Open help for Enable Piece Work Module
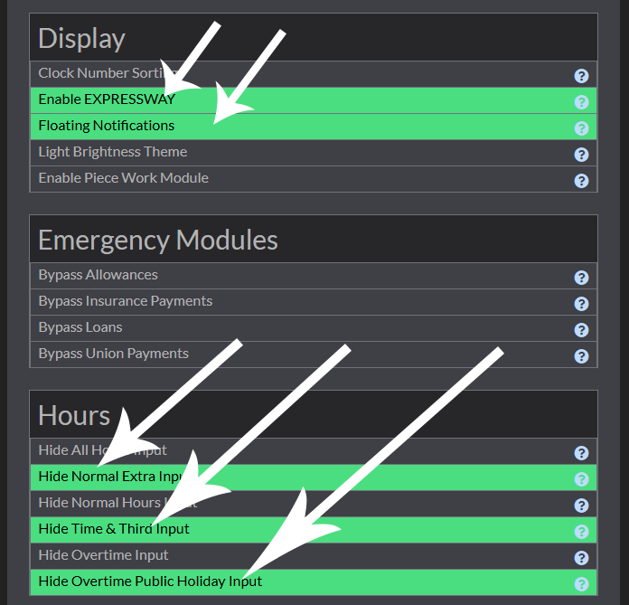Viewport: 629px width, 605px height. pyautogui.click(x=581, y=181)
